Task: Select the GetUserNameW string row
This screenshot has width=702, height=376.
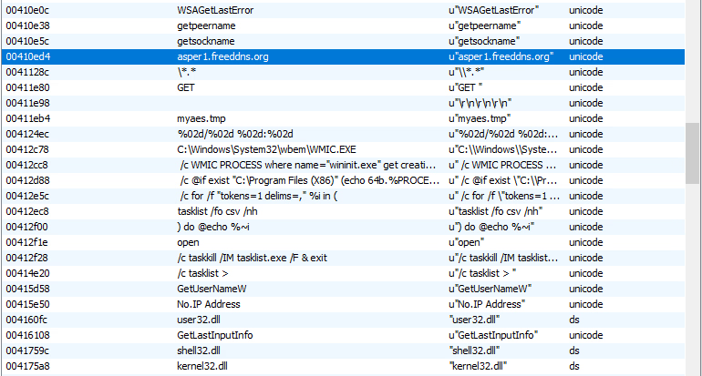Action: [x=343, y=289]
